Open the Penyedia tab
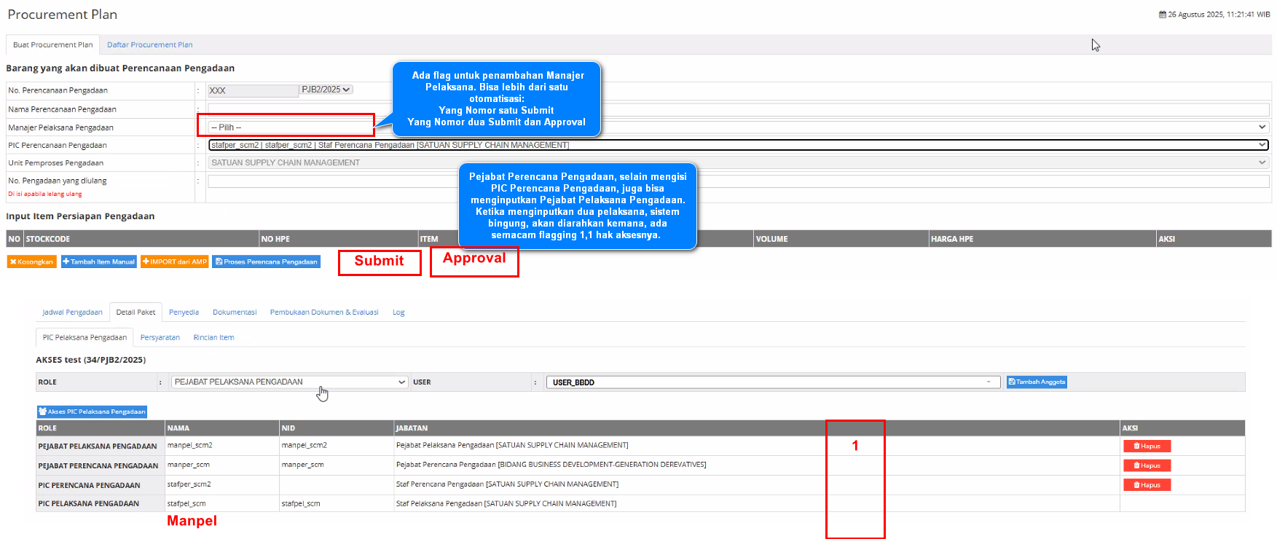 [x=184, y=312]
